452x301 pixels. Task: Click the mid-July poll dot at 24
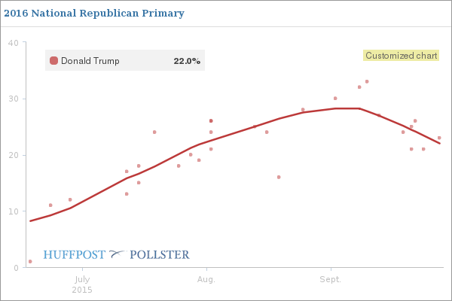point(154,132)
